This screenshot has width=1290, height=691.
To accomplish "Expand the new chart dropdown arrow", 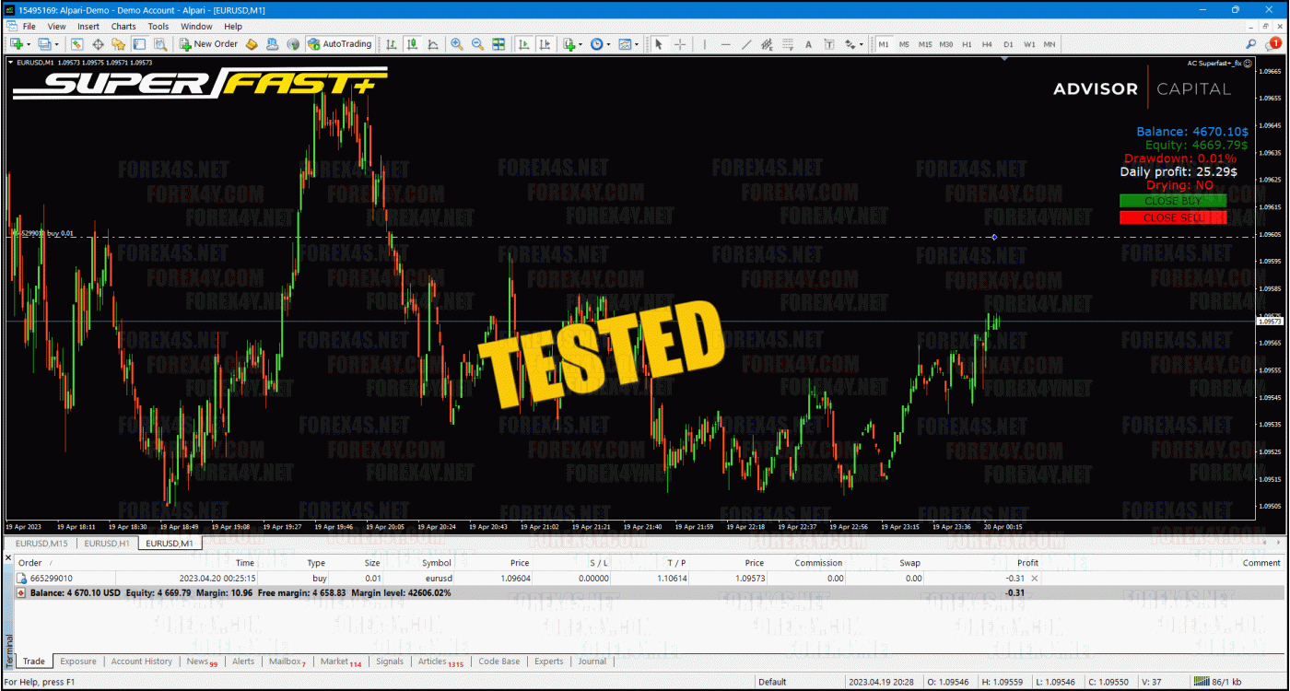I will (x=29, y=43).
